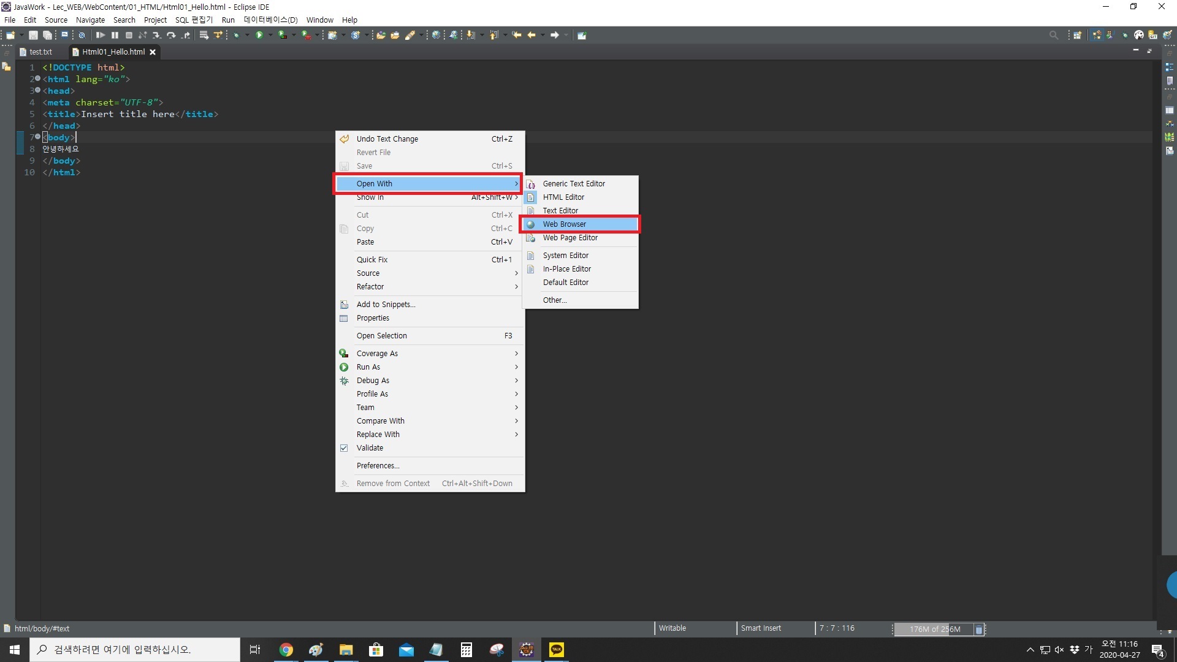This screenshot has width=1177, height=662.
Task: Click the Debug bug toolbar icon
Action: (236, 36)
